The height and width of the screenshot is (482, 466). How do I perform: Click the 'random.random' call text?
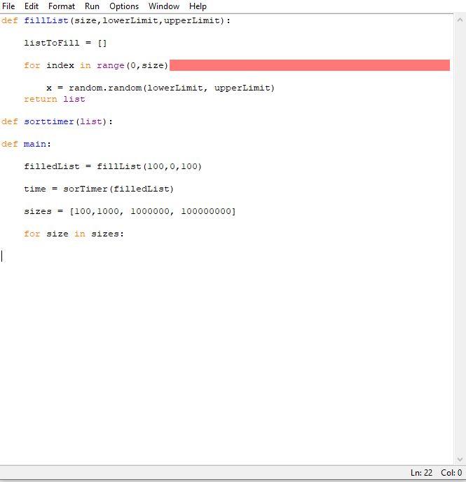point(105,88)
